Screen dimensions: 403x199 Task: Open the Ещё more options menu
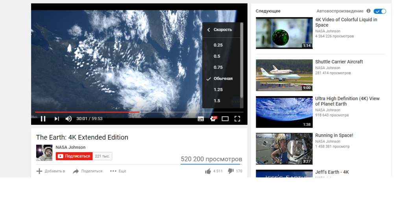coord(118,171)
